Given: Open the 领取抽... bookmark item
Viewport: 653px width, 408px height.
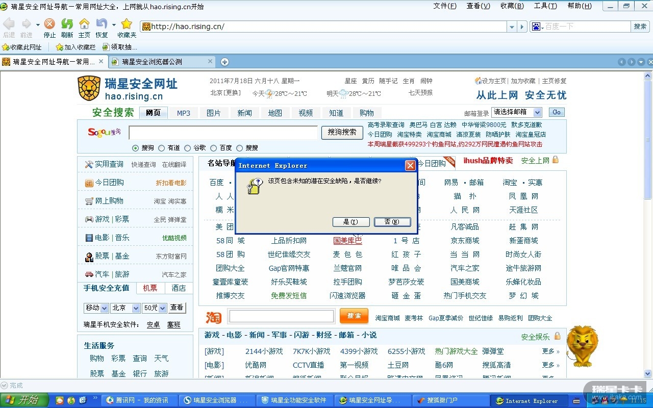Looking at the screenshot, I should 120,47.
